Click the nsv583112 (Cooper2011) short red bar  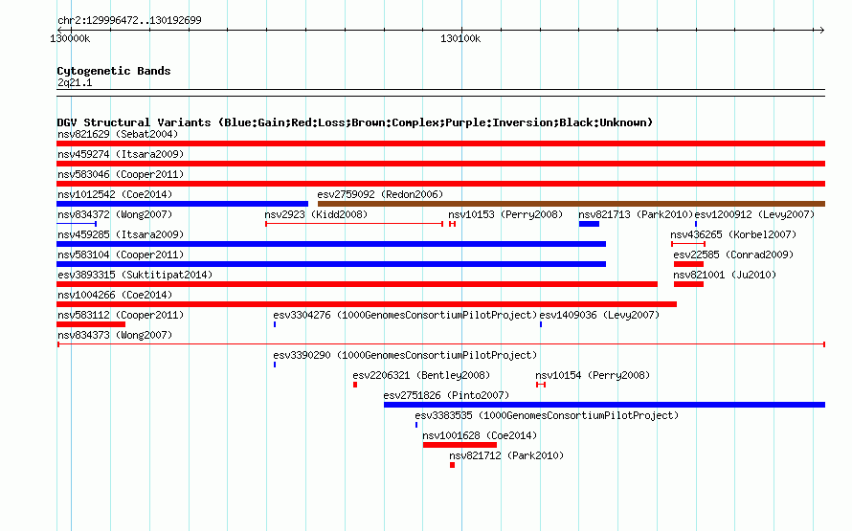point(91,324)
